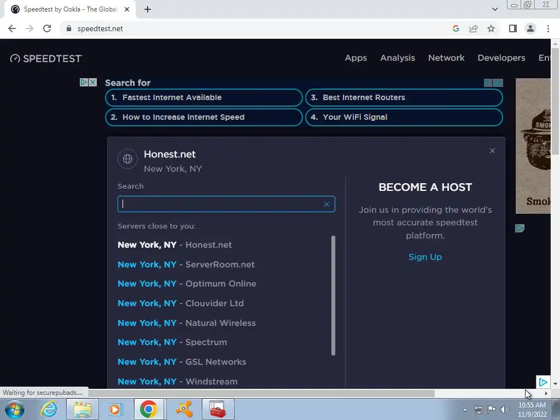Bookmark this page with the star icon
The image size is (560, 420).
pyautogui.click(x=491, y=28)
